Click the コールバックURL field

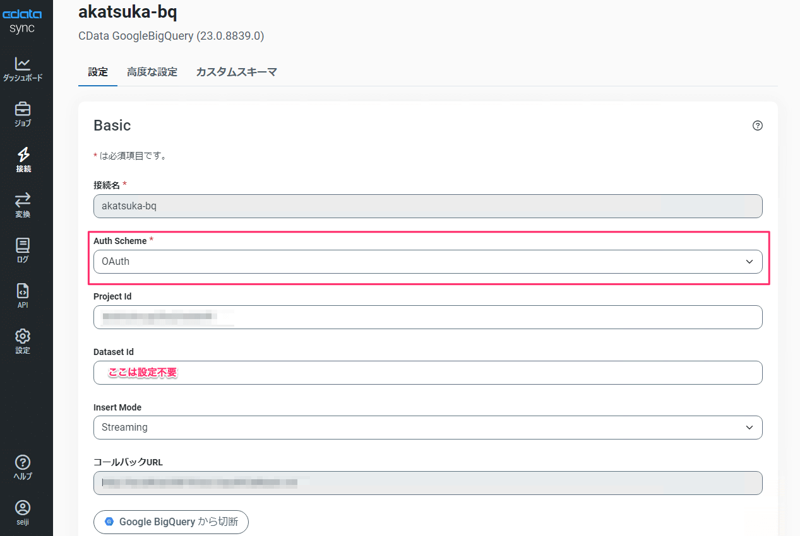point(427,483)
